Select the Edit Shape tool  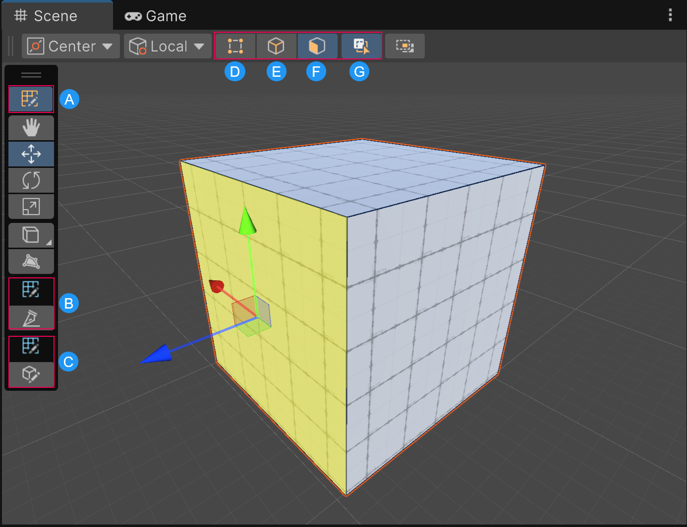pos(31,375)
